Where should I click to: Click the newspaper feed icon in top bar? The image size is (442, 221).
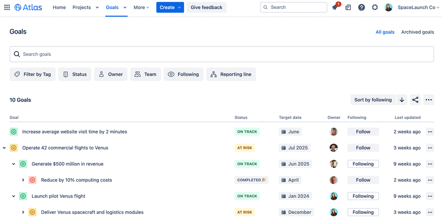[348, 8]
